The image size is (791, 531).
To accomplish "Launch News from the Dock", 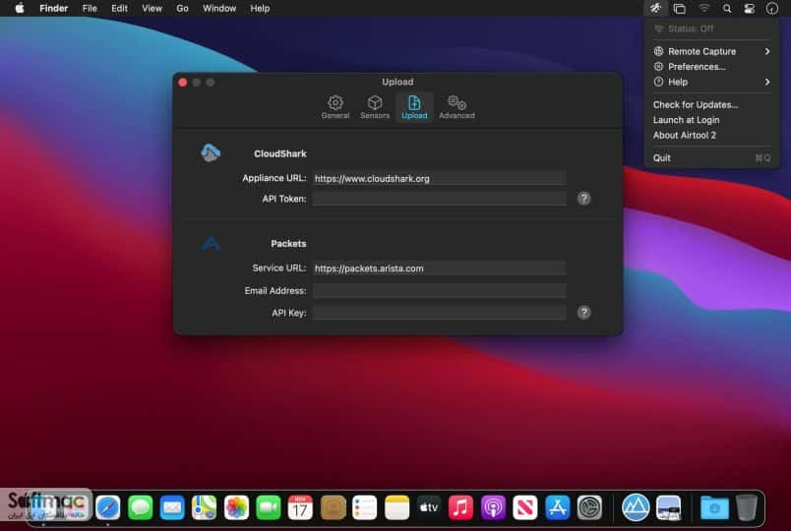I will click(524, 507).
